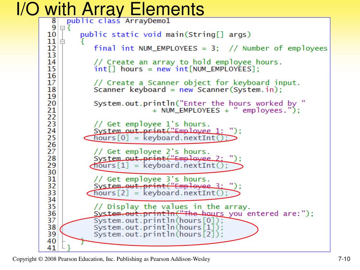360x270 pixels.
Task: Click the "final int NUM_EMPLOYEES = 3;" statement
Action: pyautogui.click(x=156, y=49)
